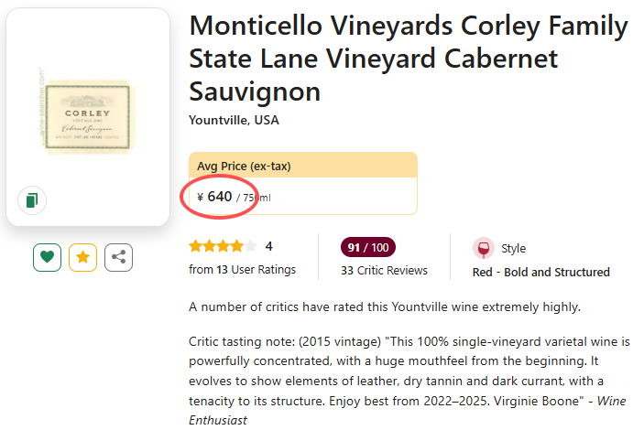Screen dimensions: 633x430
Task: View the 33 Critic Reviews
Action: (x=384, y=270)
